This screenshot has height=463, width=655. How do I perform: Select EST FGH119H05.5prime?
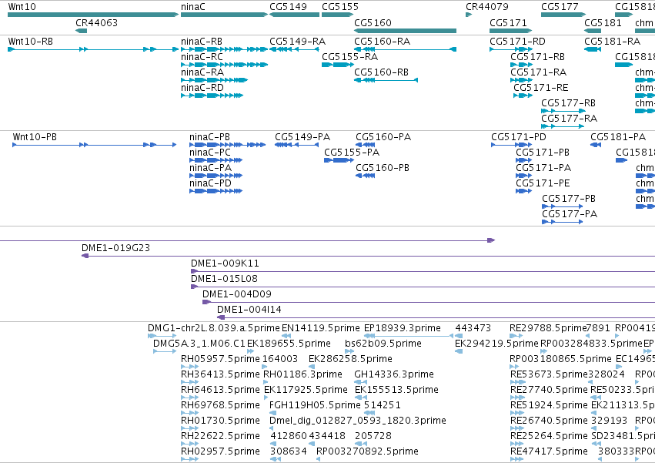[x=272, y=413]
